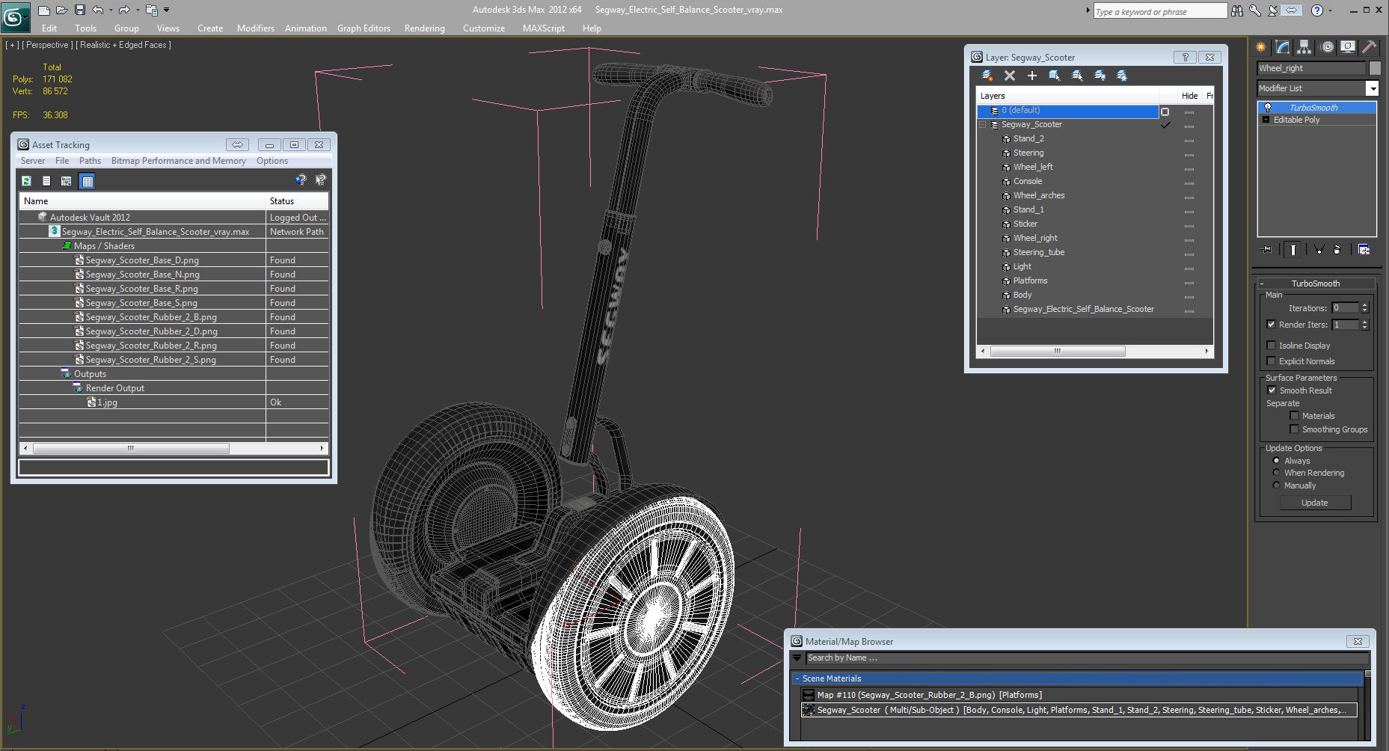The width and height of the screenshot is (1389, 751).
Task: Refresh the Asset Tracking list
Action: [x=26, y=180]
